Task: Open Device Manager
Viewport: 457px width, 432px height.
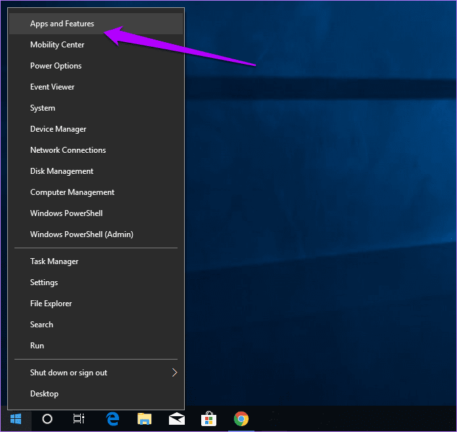Action: click(x=96, y=128)
